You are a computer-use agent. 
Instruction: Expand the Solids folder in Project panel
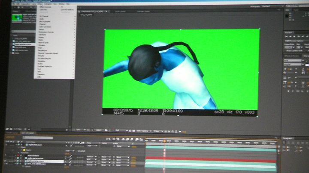click(11, 53)
